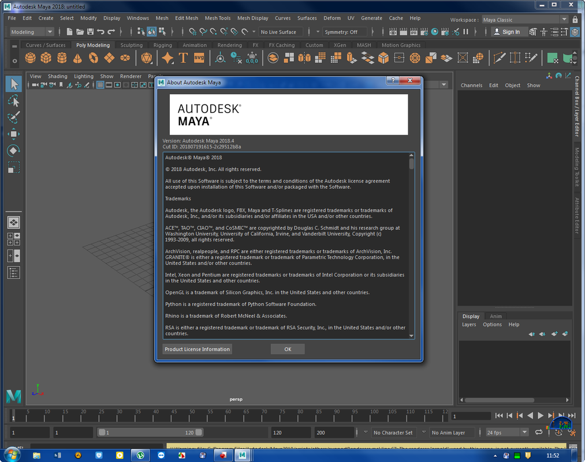Click the polygon Type text tool icon
The image size is (585, 462).
click(183, 58)
